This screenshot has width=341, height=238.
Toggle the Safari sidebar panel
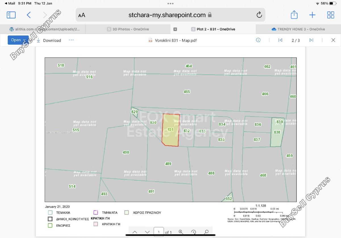[11, 15]
